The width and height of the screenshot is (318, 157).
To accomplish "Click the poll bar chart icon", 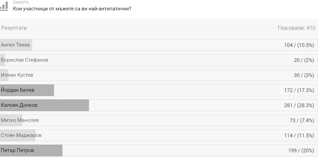I will (x=4, y=6).
